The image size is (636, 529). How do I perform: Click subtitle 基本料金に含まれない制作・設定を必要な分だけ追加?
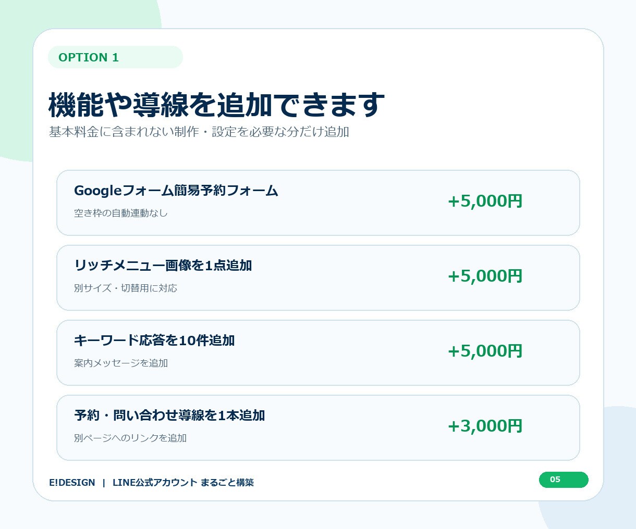coord(199,132)
